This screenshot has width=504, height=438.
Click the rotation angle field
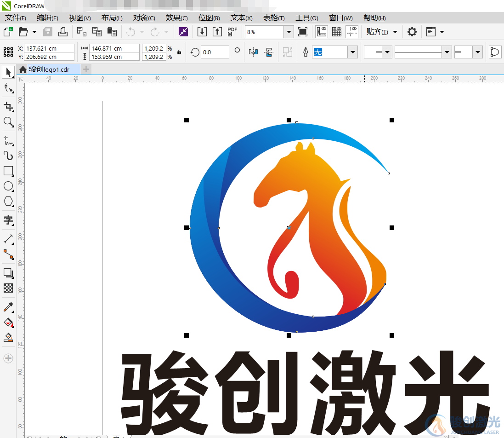coord(215,52)
